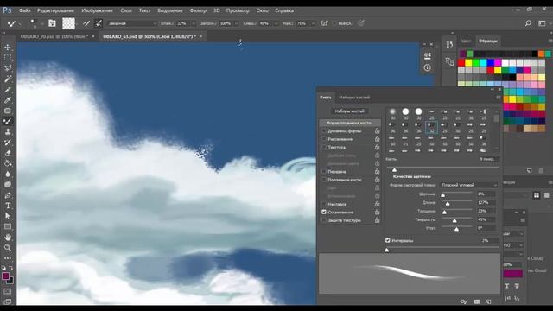553x311 pixels.
Task: Select the Zoom tool
Action: click(8, 248)
